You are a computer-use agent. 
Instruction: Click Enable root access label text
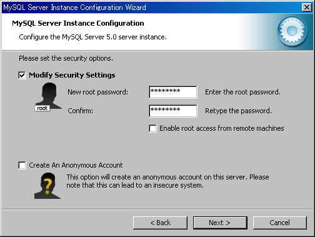click(x=222, y=128)
